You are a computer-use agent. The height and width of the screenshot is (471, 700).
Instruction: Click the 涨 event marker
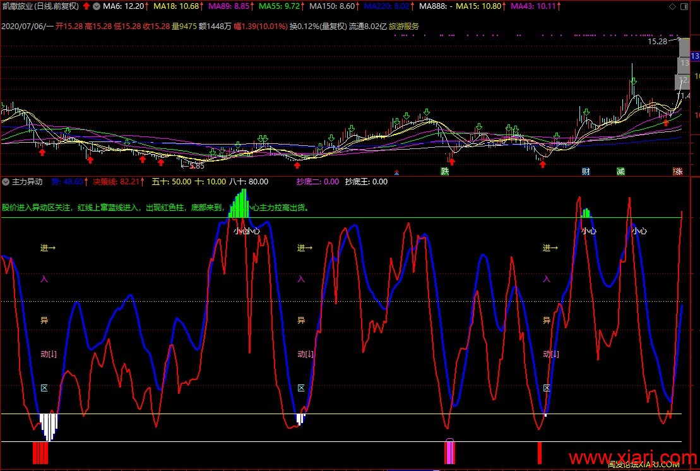tap(678, 171)
